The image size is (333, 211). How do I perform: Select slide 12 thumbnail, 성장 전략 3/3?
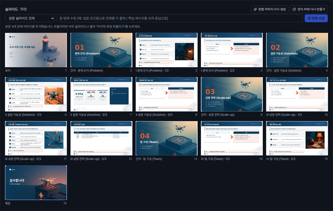(x=101, y=139)
